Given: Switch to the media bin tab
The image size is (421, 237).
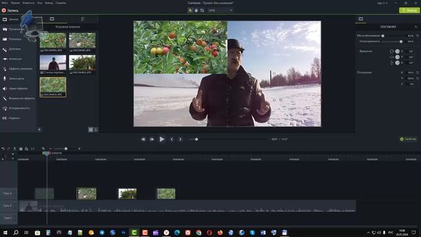Looking at the screenshot, I should 52,19.
